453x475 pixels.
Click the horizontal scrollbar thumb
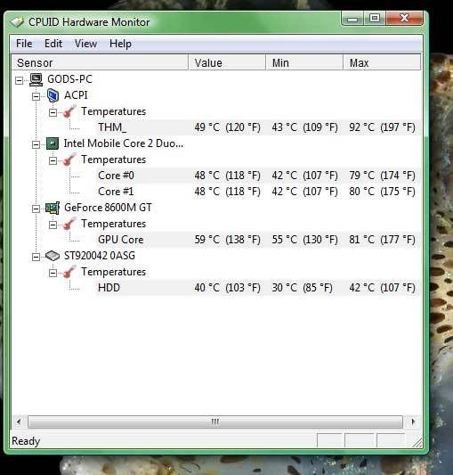click(215, 422)
